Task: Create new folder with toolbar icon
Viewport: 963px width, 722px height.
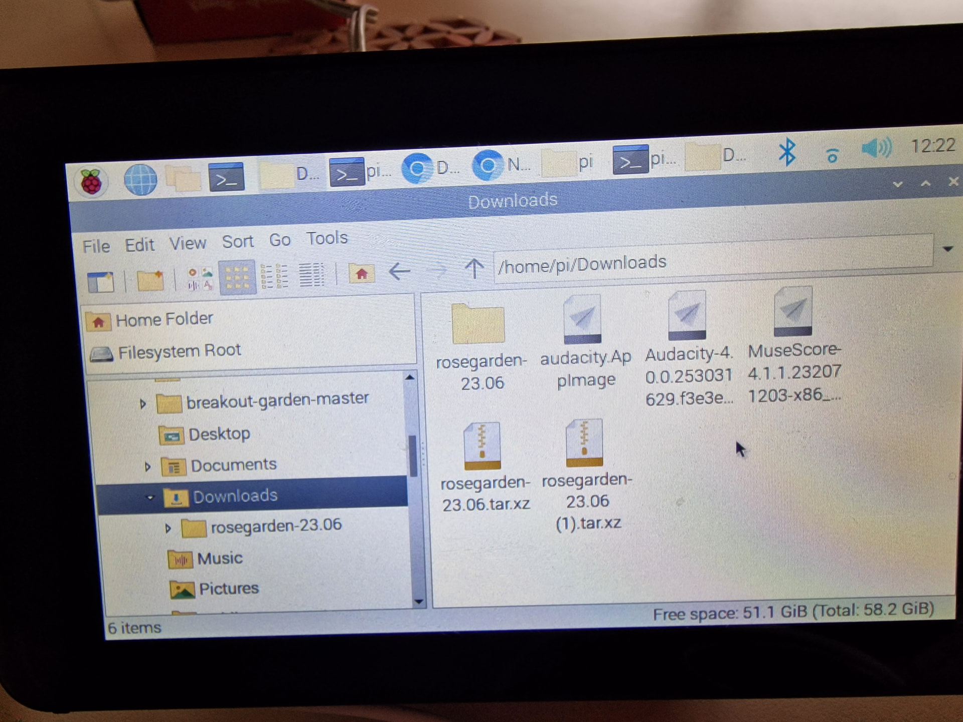Action: point(150,280)
